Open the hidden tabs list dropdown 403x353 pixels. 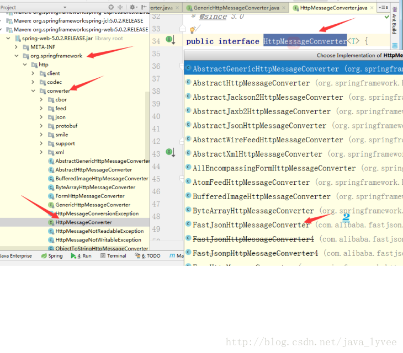383,7
